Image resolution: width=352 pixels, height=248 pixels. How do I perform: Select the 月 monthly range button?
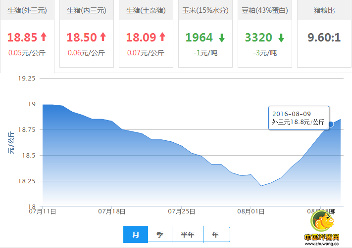tap(136, 235)
